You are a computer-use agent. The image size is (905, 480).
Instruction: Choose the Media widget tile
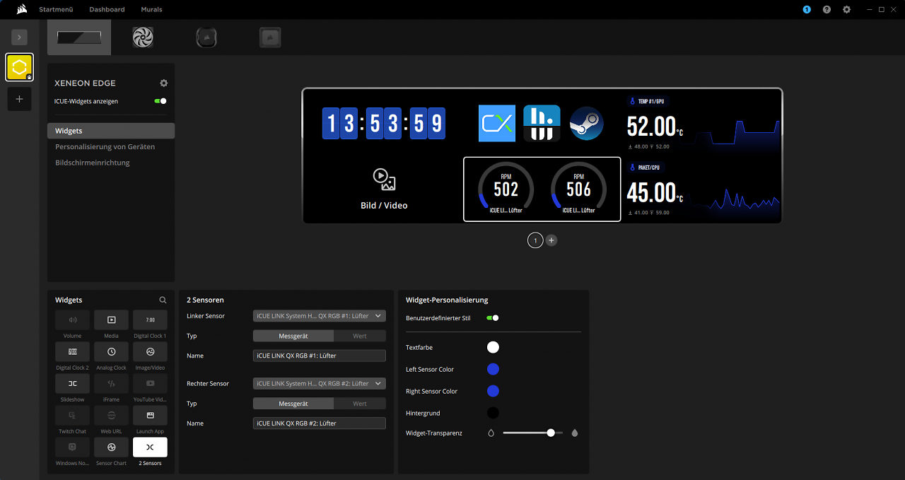pyautogui.click(x=111, y=320)
